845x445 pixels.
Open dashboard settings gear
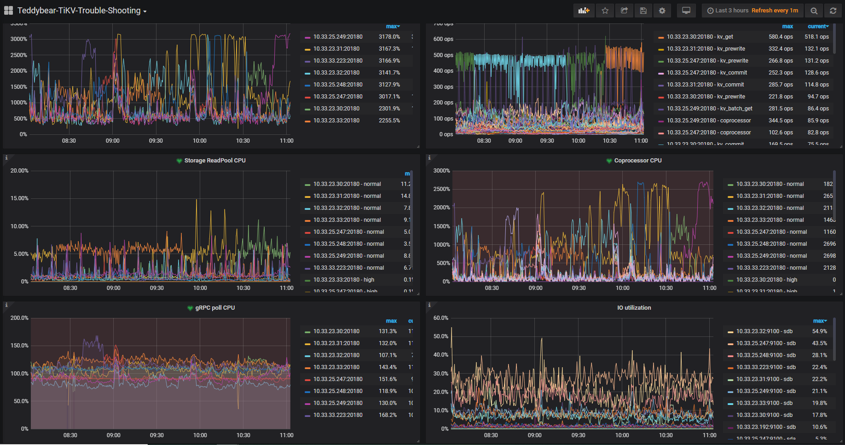(662, 11)
